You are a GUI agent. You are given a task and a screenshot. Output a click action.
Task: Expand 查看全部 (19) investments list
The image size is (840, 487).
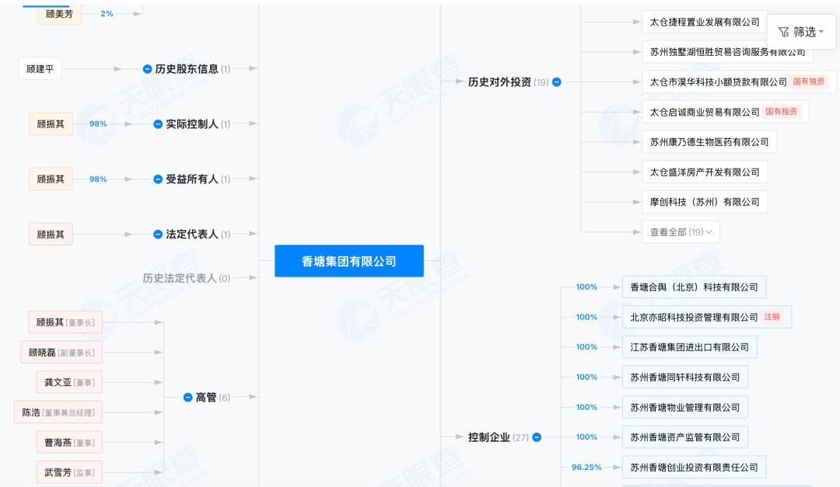681,231
